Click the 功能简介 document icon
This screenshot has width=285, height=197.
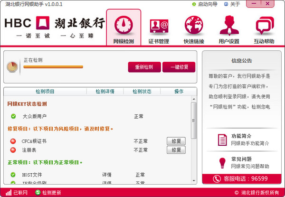coord(222,139)
